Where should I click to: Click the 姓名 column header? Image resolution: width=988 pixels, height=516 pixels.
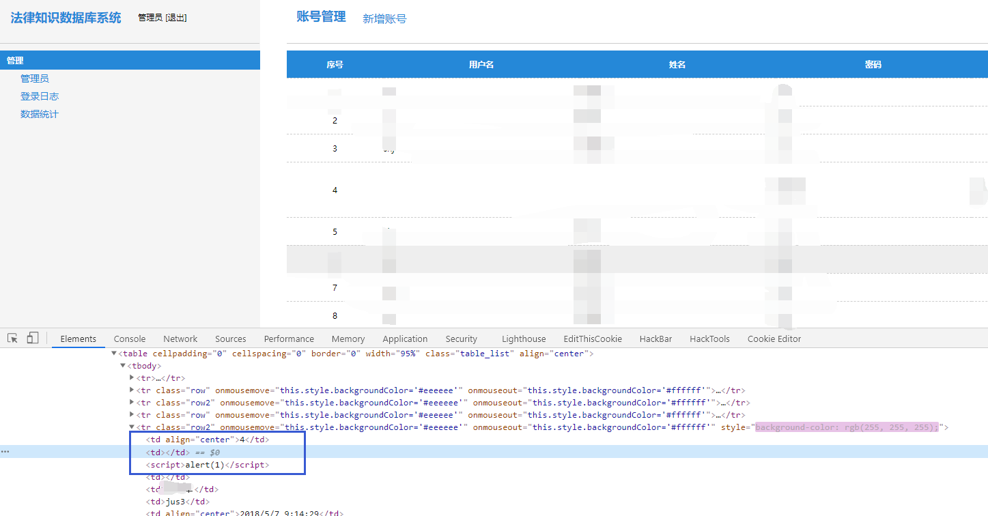[677, 65]
